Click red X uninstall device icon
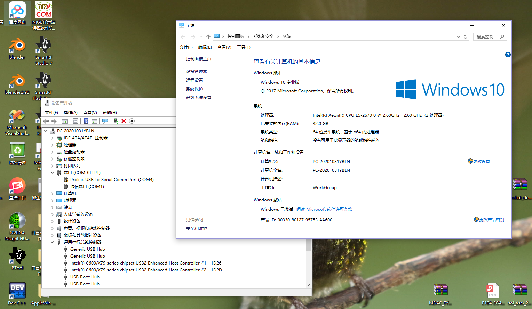Screen dimensions: 532x309 click(124, 121)
